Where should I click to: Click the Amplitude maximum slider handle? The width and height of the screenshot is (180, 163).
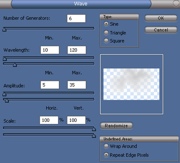7,101
